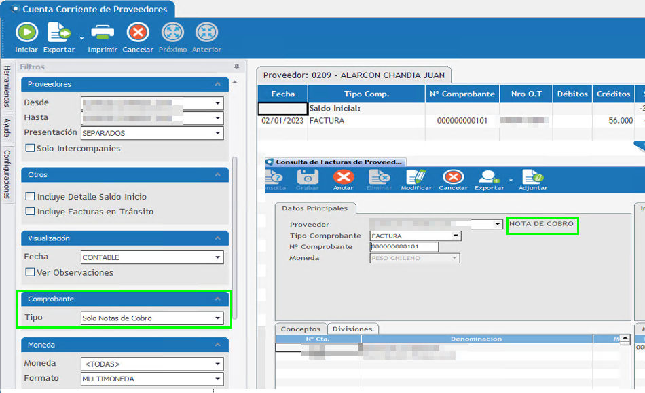Click Exportar icon in invoice window
Screen dimensions: 645x393
[x=489, y=177]
